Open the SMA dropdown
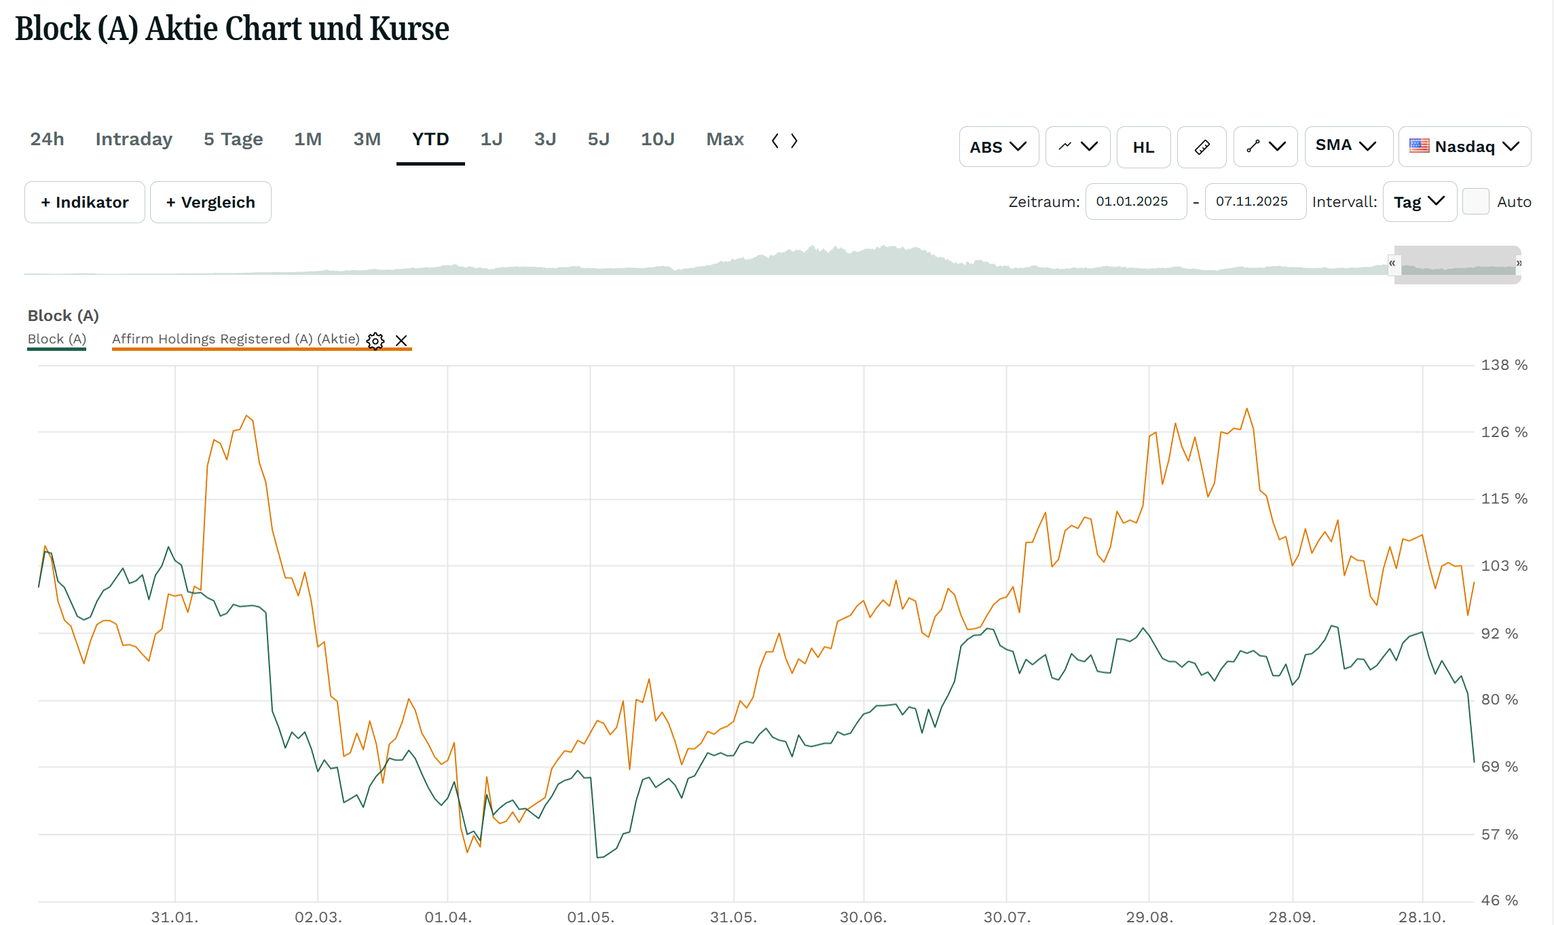The height and width of the screenshot is (925, 1554). pos(1348,147)
